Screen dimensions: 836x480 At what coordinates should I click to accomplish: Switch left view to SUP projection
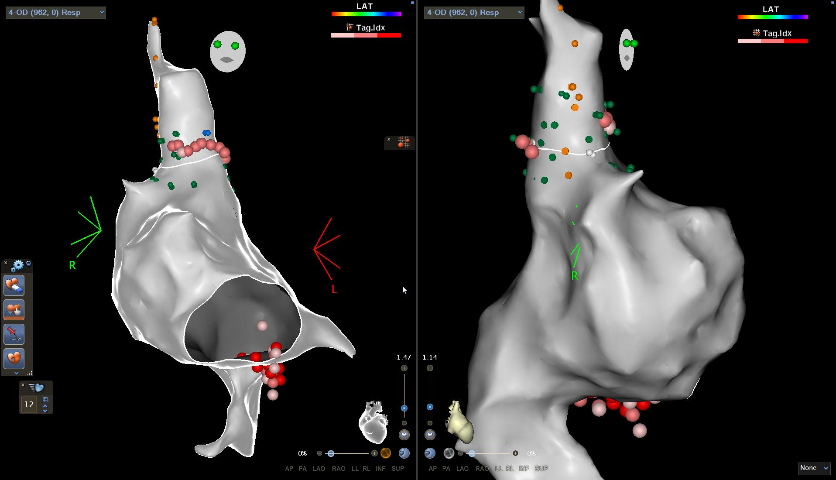(397, 469)
